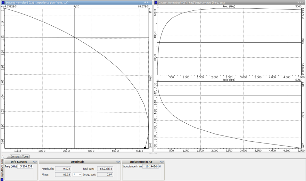Click the Freq (kHz) cursor value field
Image resolution: width=306 pixels, height=181 pixels.
pyautogui.click(x=25, y=166)
